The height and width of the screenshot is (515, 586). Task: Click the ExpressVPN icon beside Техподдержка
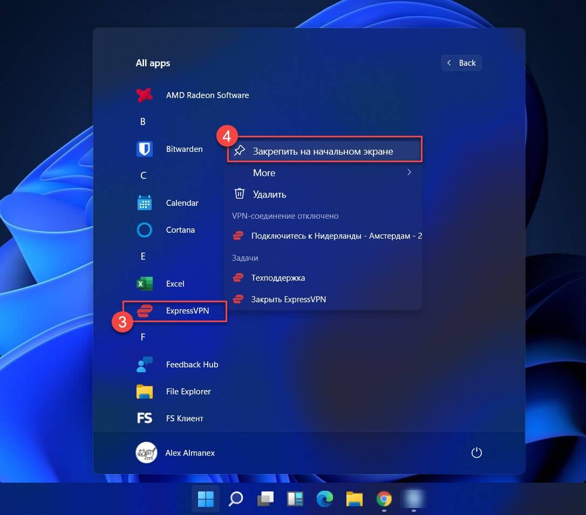(238, 277)
